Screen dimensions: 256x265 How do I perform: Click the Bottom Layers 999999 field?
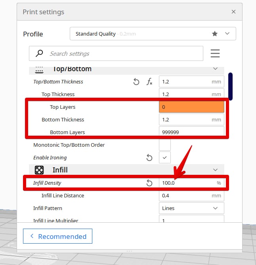pyautogui.click(x=191, y=131)
